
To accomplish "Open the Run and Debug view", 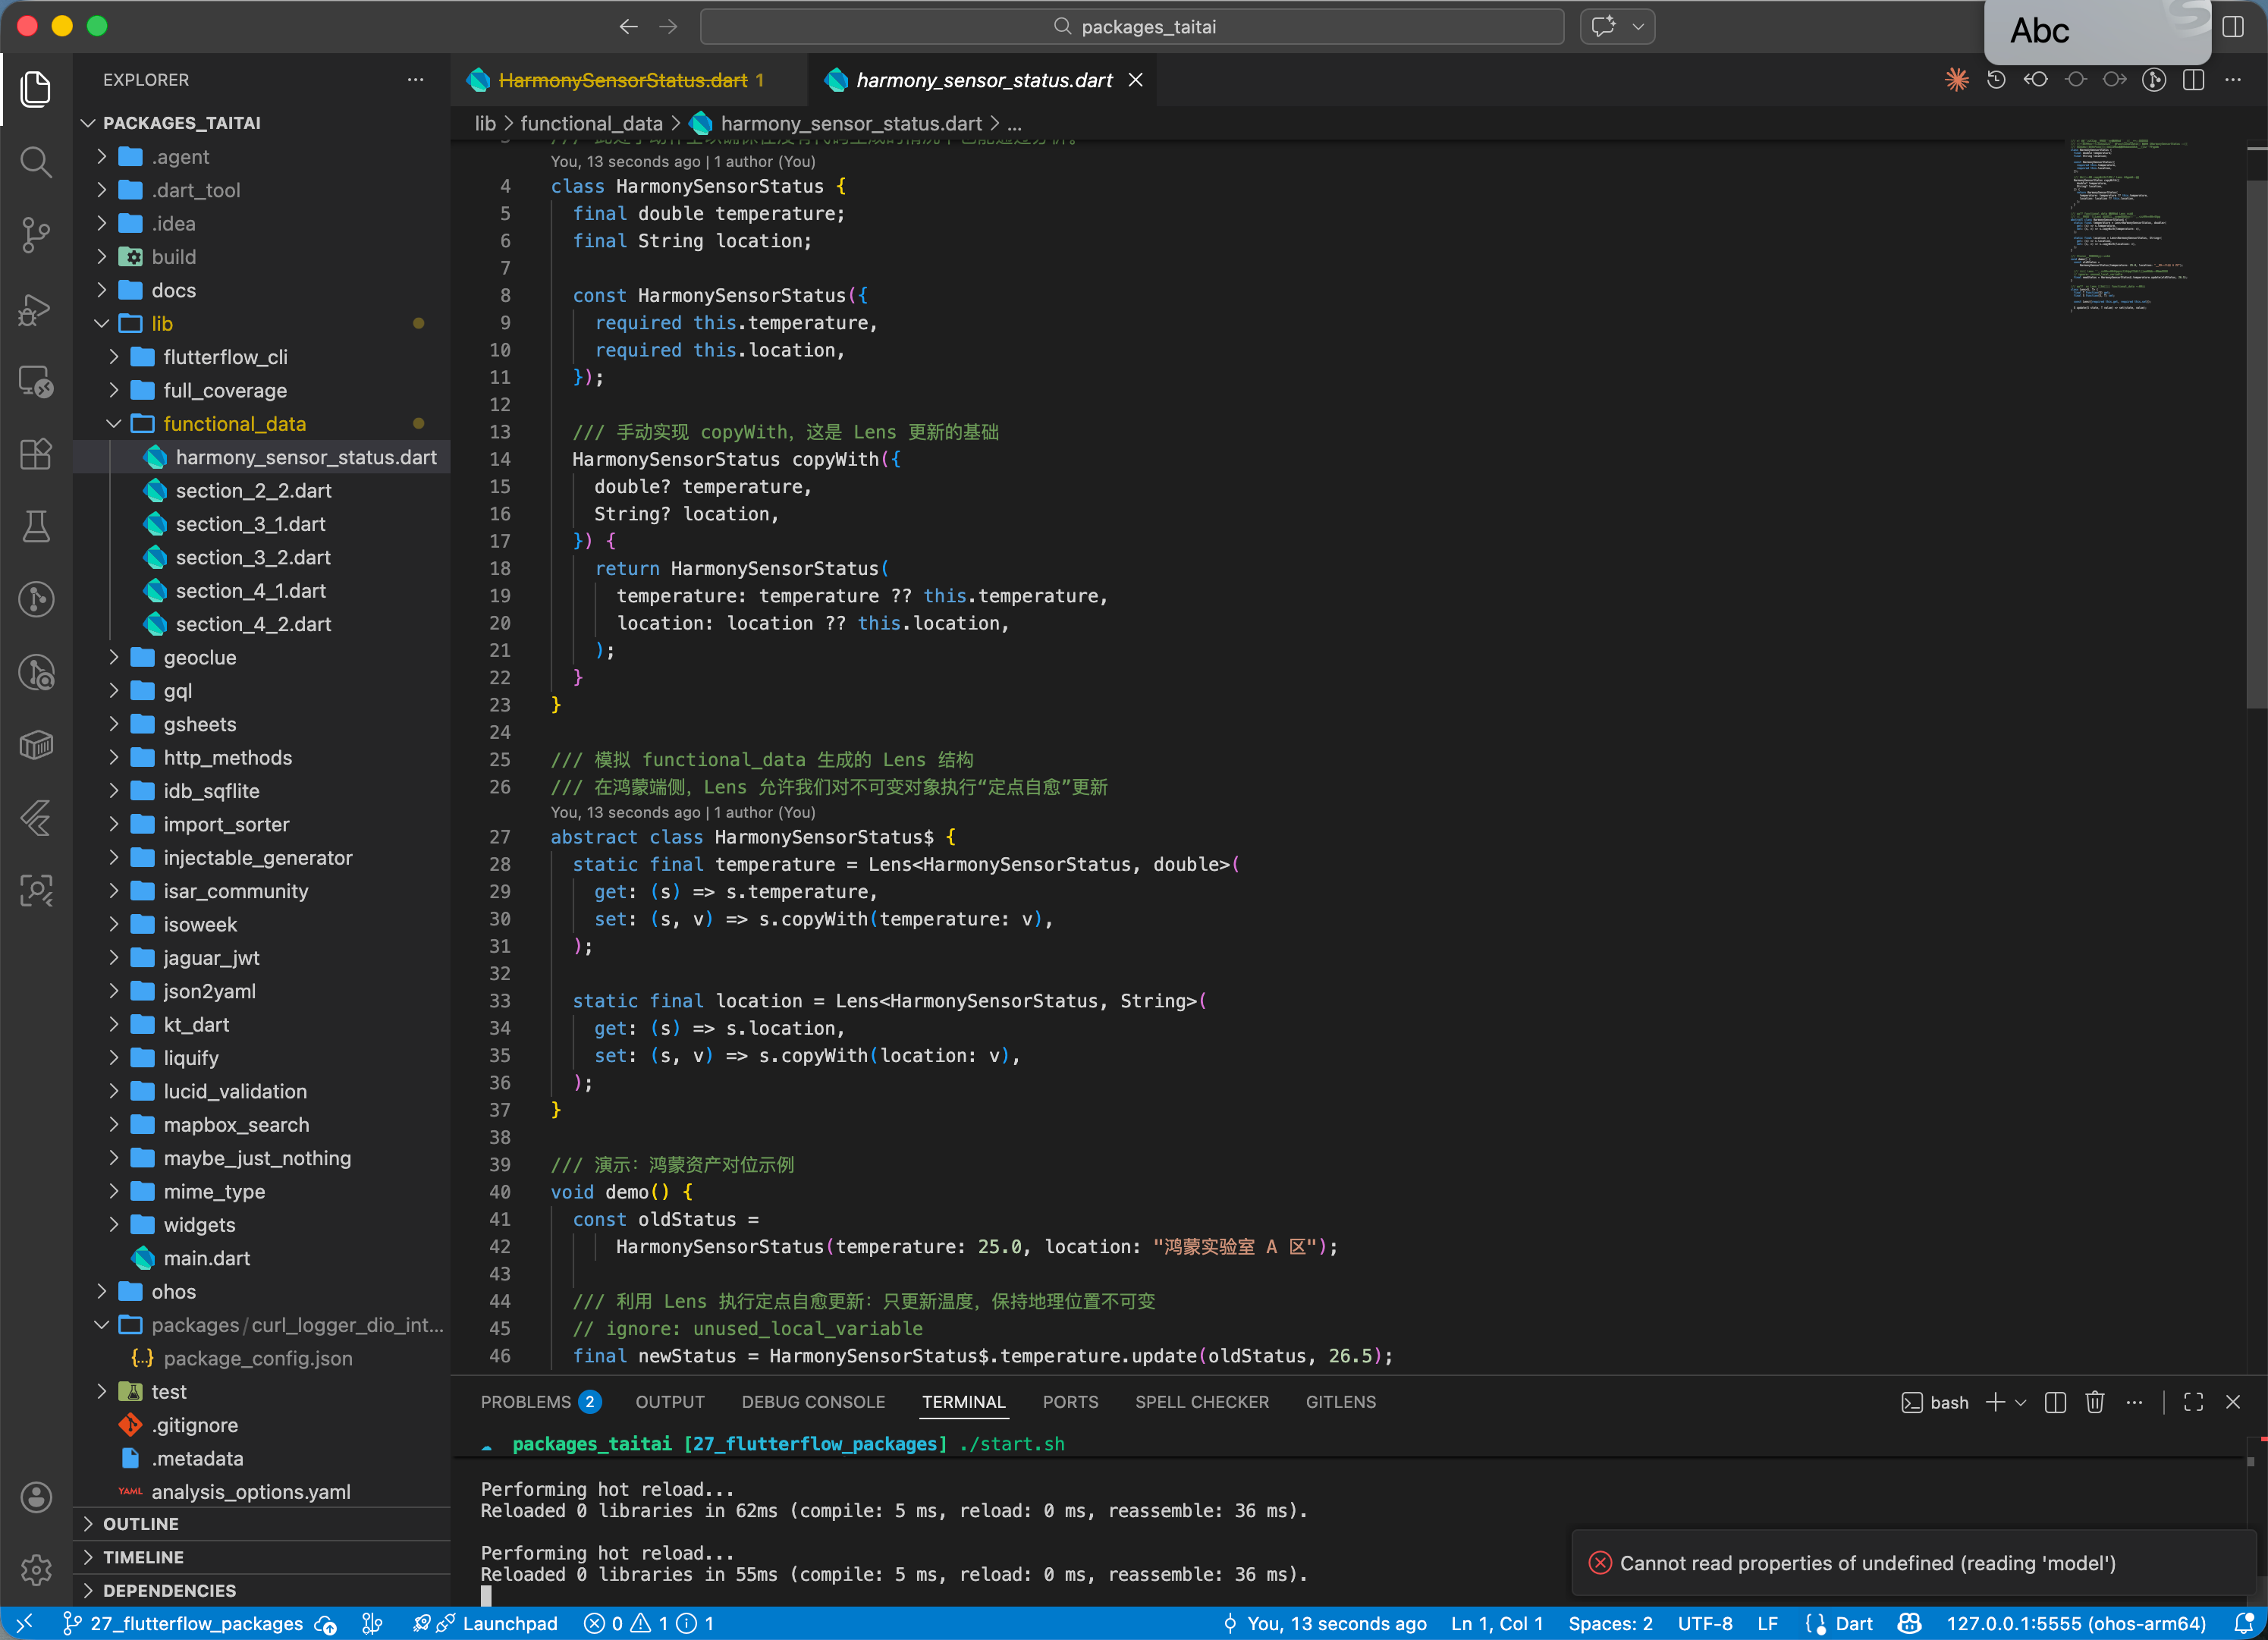I will (x=36, y=309).
